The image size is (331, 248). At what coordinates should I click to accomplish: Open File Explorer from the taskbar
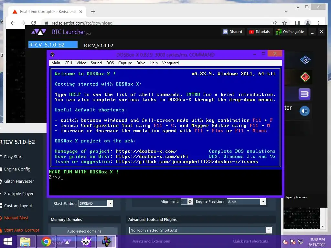[x=25, y=242]
